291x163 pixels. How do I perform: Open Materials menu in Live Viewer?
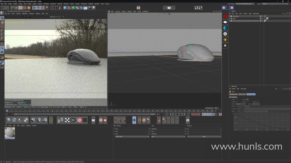(25, 13)
